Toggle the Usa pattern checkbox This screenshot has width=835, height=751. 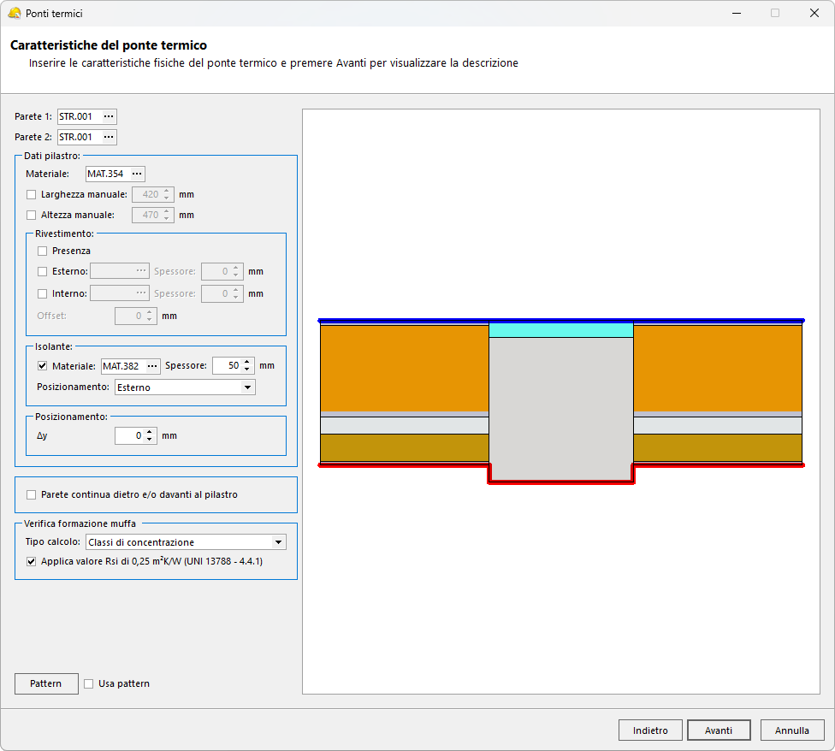point(89,683)
